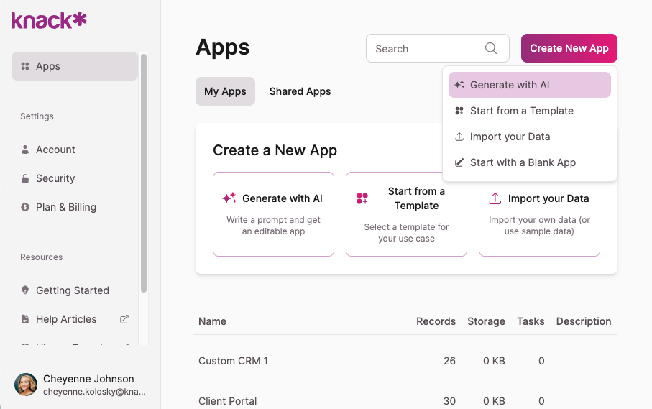Click the Apps grid icon in sidebar
This screenshot has height=409, width=652.
click(25, 66)
